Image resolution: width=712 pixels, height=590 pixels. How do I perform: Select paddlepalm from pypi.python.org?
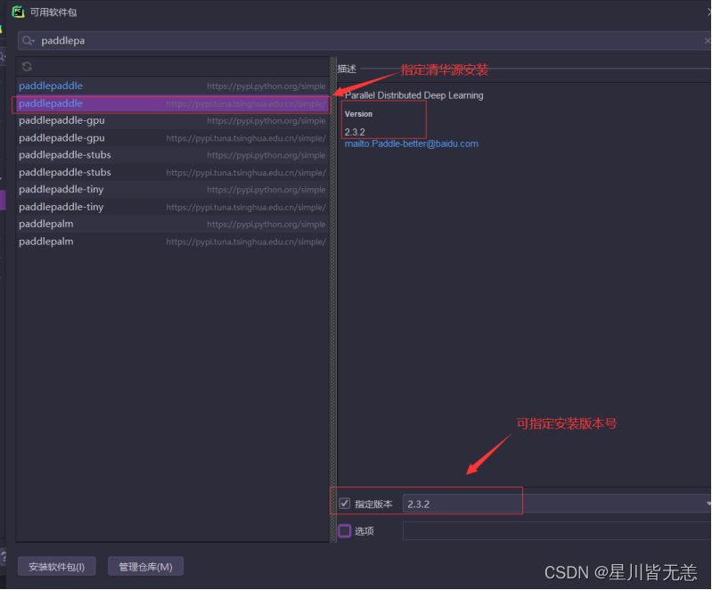(173, 225)
